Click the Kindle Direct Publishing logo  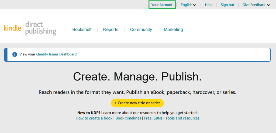[x=30, y=28]
